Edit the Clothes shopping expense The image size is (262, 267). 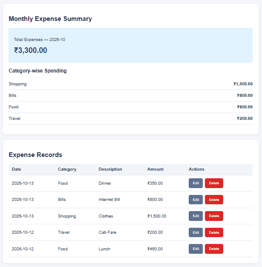point(196,216)
